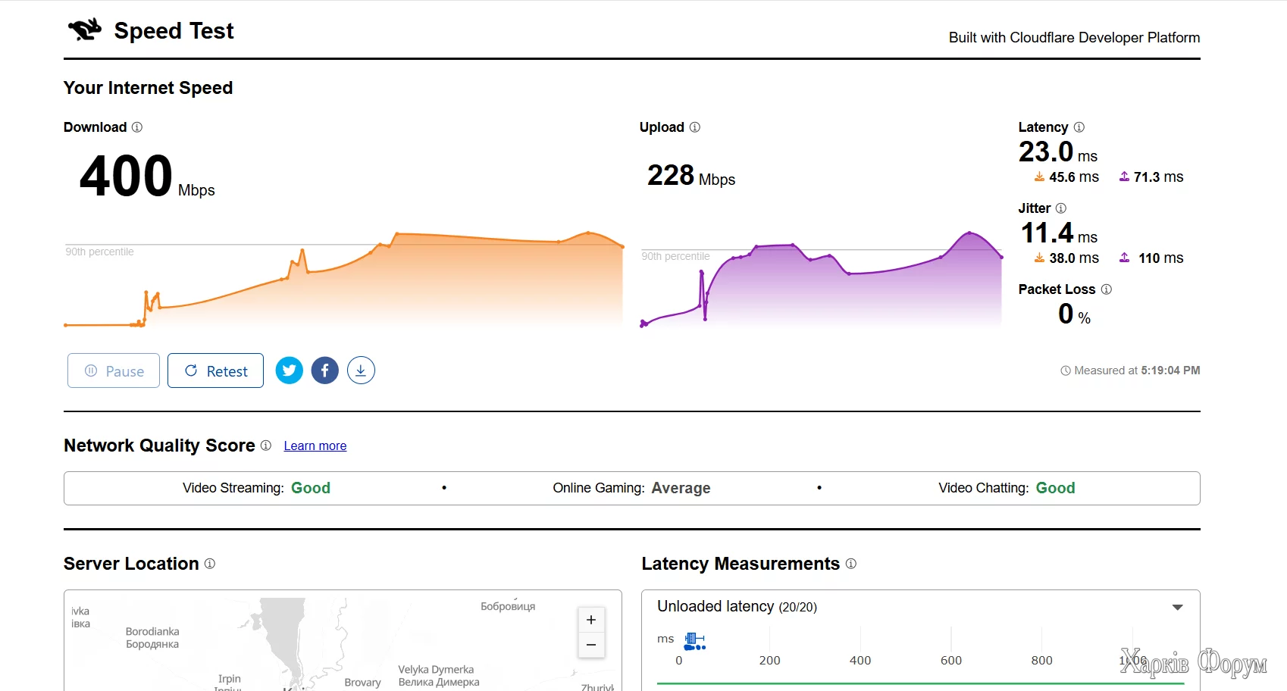The height and width of the screenshot is (691, 1287).
Task: Click the upload jitter arrow icon
Action: (1124, 258)
